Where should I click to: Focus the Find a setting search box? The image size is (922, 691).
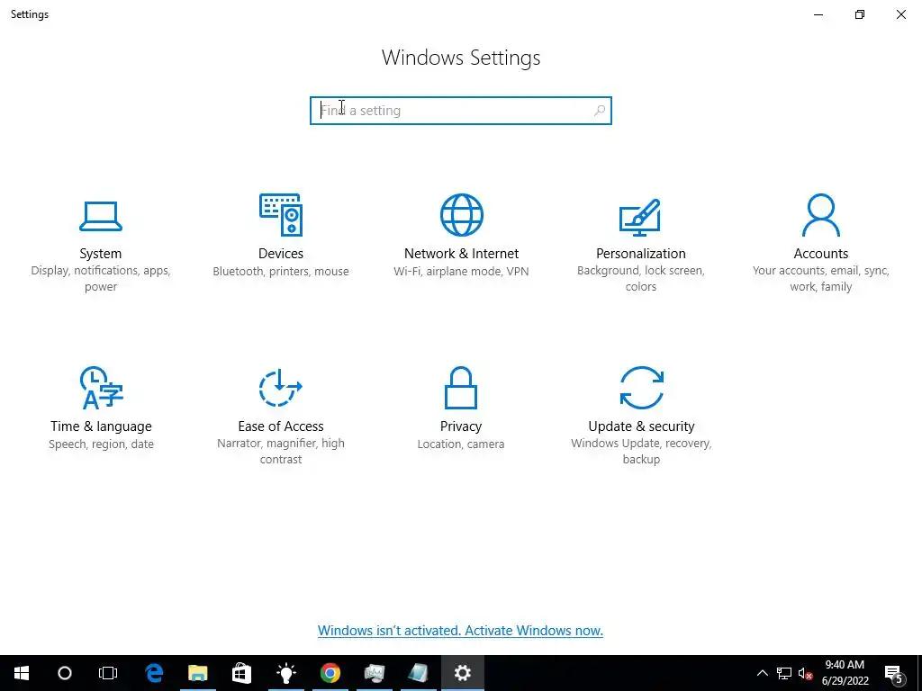[461, 111]
